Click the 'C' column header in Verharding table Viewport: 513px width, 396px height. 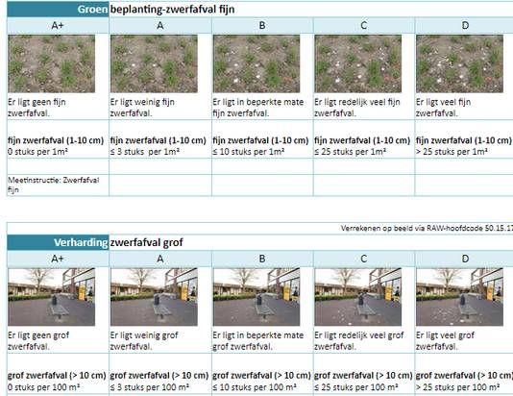pyautogui.click(x=364, y=259)
